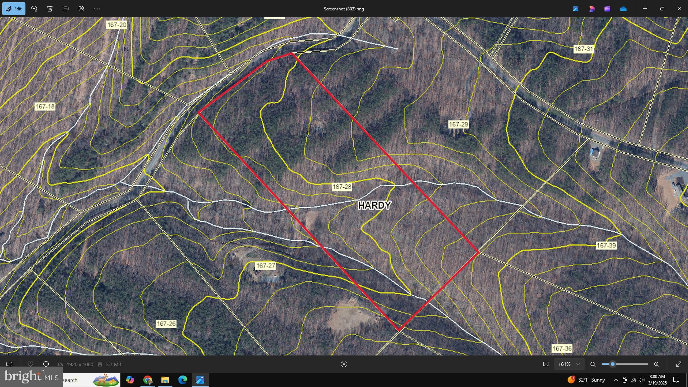Open the See more options menu
The width and height of the screenshot is (688, 387).
click(97, 9)
